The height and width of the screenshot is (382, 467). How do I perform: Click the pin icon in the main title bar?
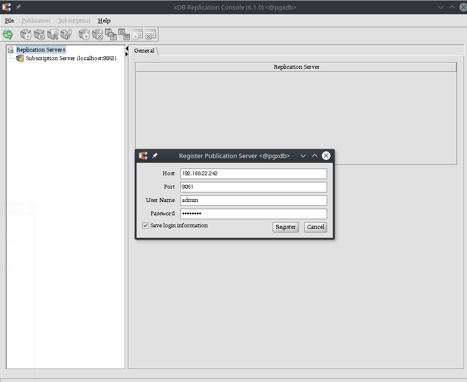tap(18, 7)
